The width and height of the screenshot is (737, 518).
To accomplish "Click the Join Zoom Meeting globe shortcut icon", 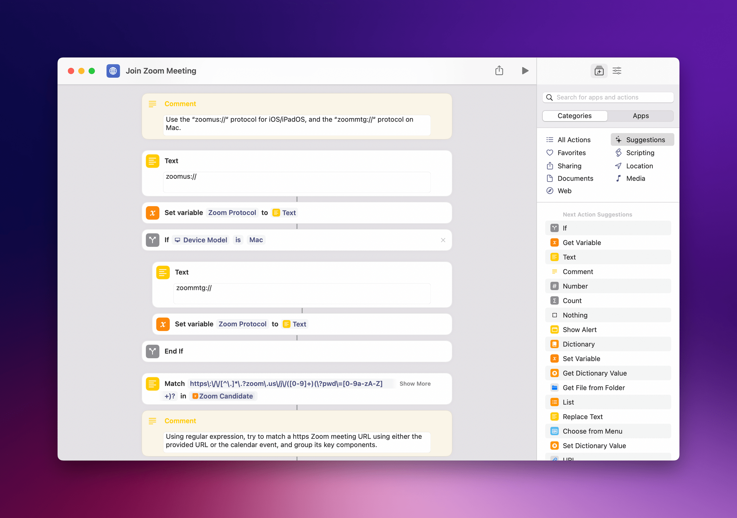I will [113, 71].
